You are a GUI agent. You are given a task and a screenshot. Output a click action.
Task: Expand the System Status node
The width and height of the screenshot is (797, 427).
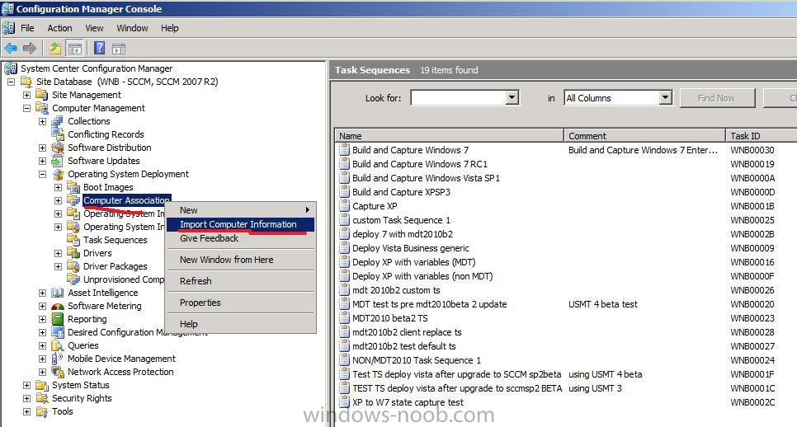coord(27,385)
